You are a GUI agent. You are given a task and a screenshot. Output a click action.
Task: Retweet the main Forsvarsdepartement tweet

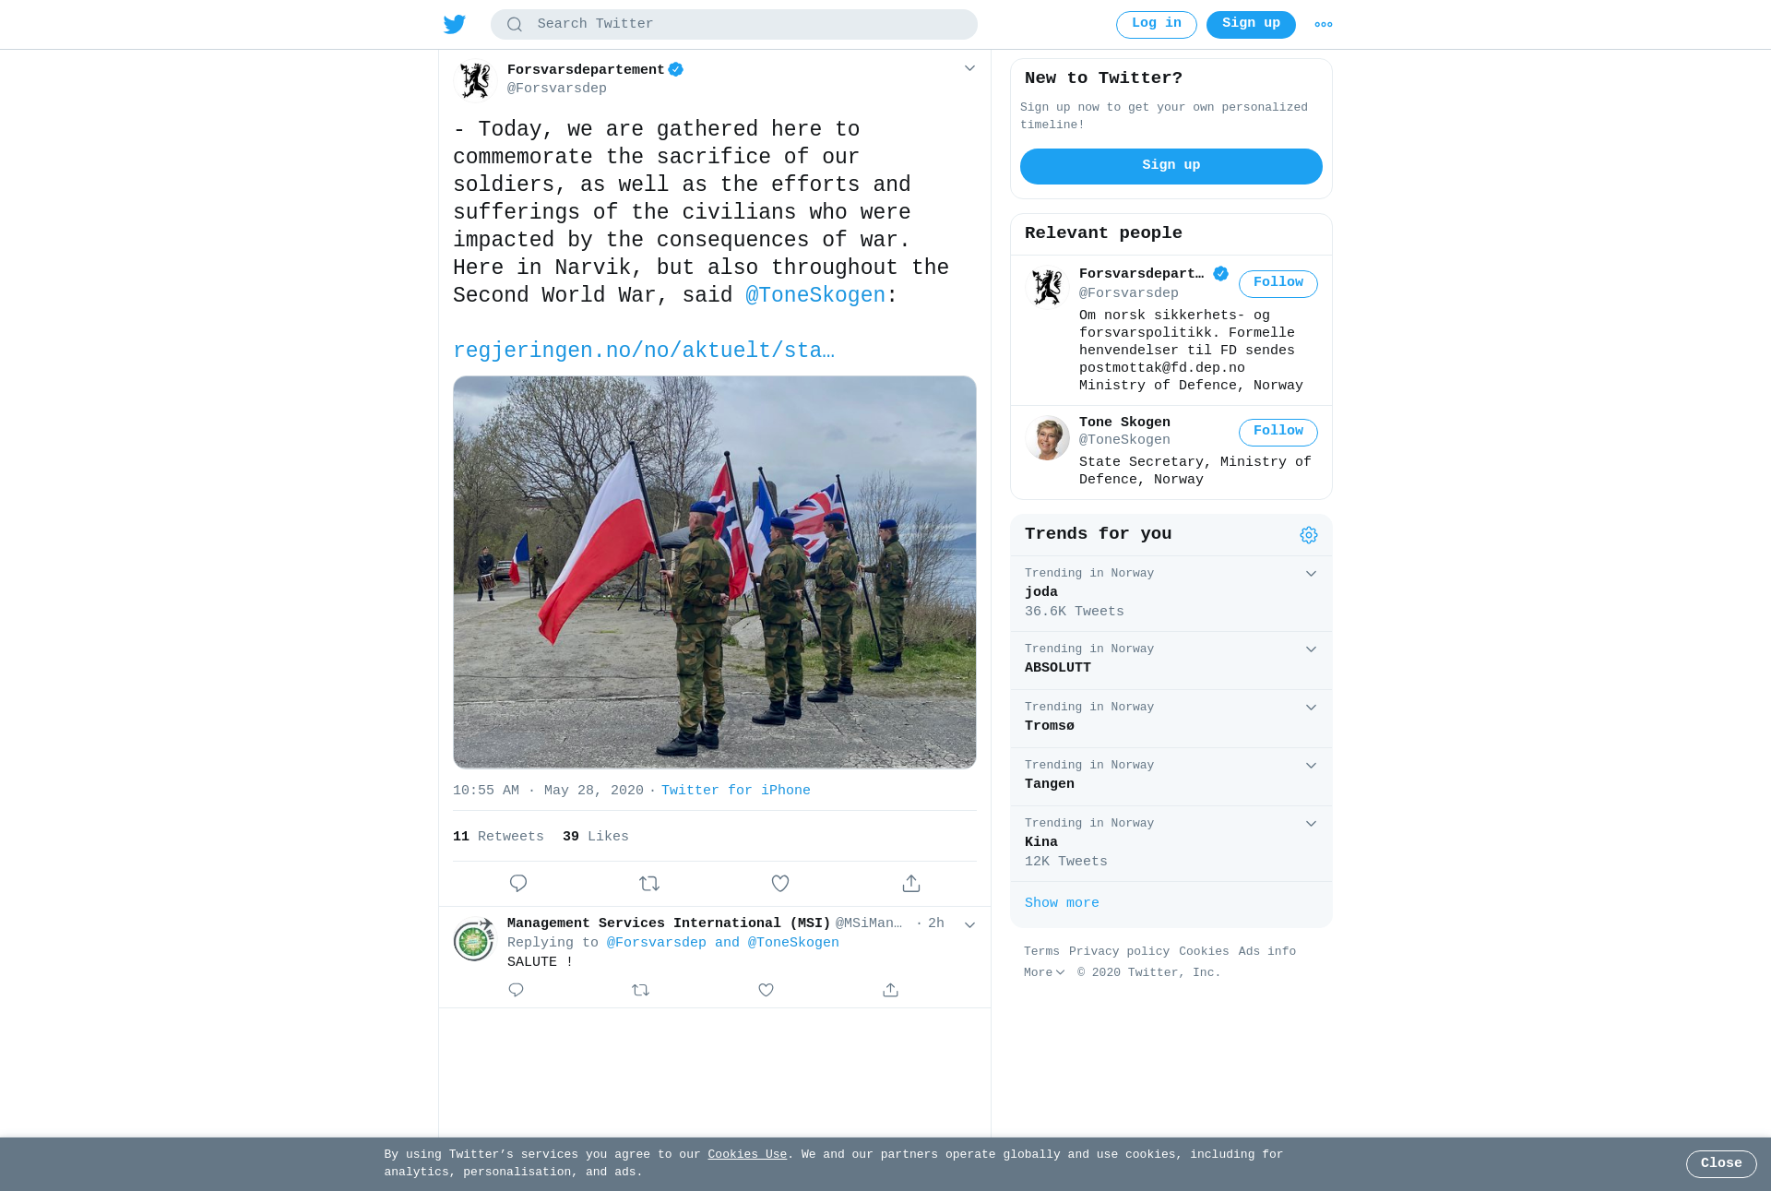[649, 884]
